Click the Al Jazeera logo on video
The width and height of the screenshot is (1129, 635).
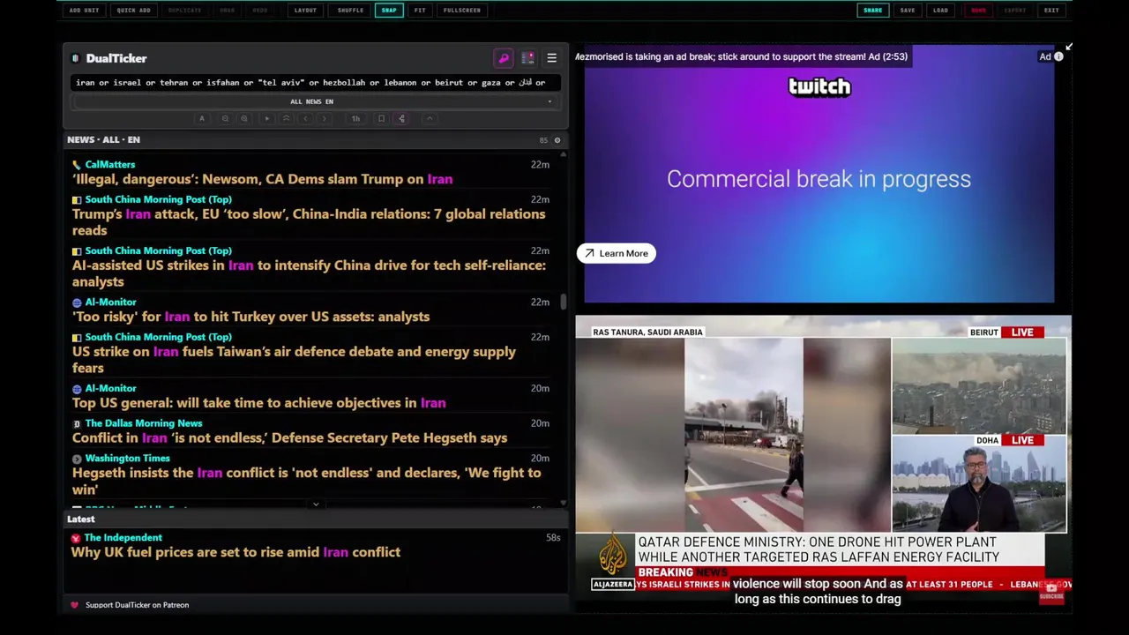coord(613,559)
